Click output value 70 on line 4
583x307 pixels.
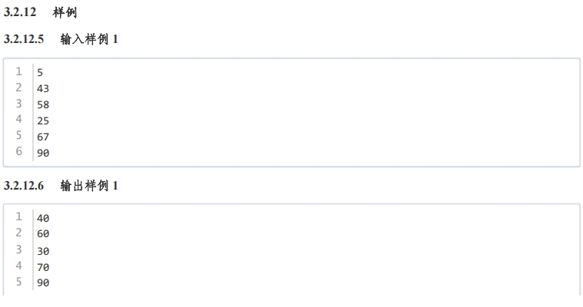tap(43, 267)
